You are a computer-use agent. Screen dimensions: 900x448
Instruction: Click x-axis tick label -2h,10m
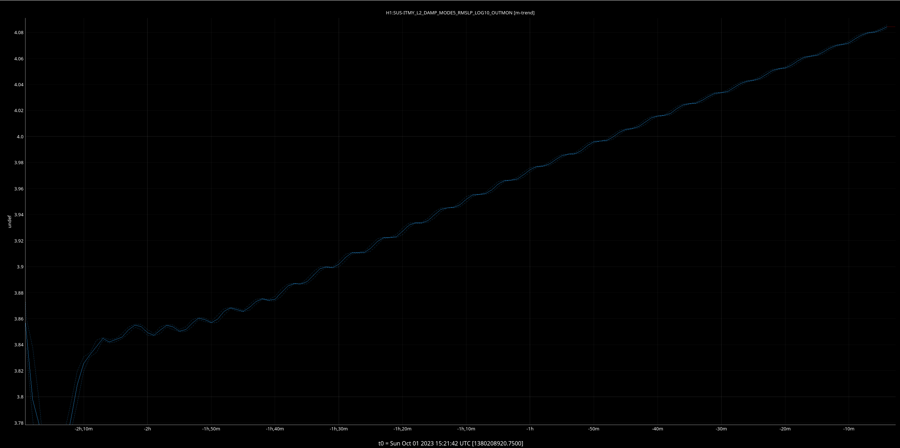84,429
